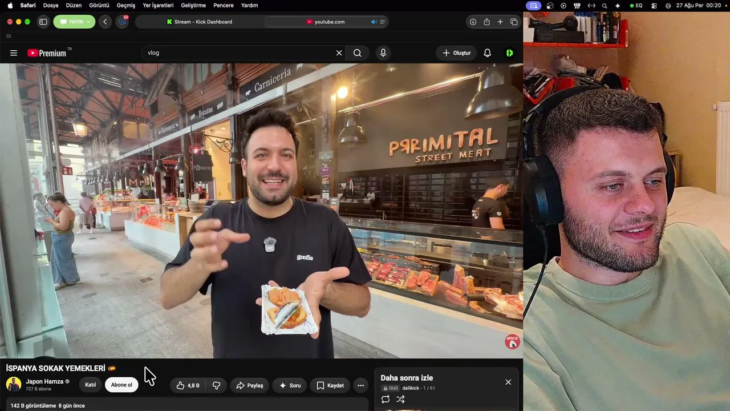Viewport: 730px width, 411px height.
Task: Open the YouTube account avatar menu
Action: tap(509, 53)
